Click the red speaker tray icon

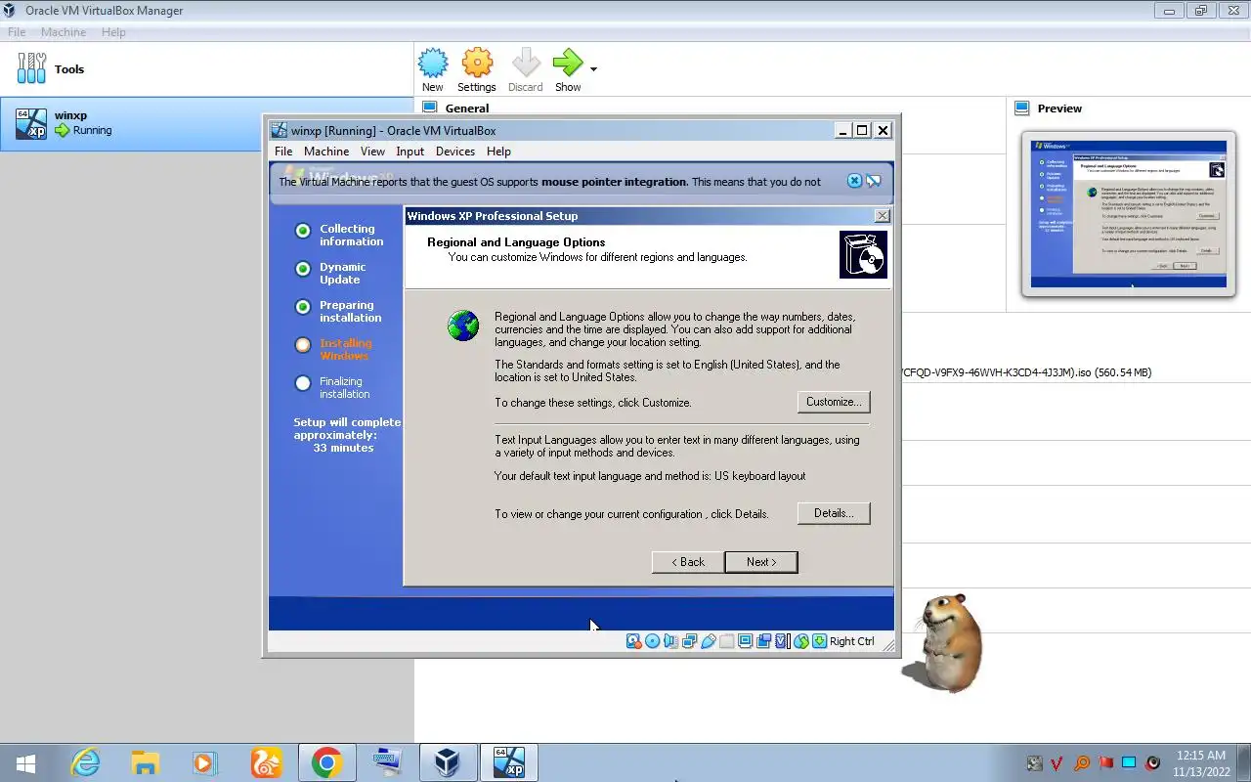click(1152, 763)
